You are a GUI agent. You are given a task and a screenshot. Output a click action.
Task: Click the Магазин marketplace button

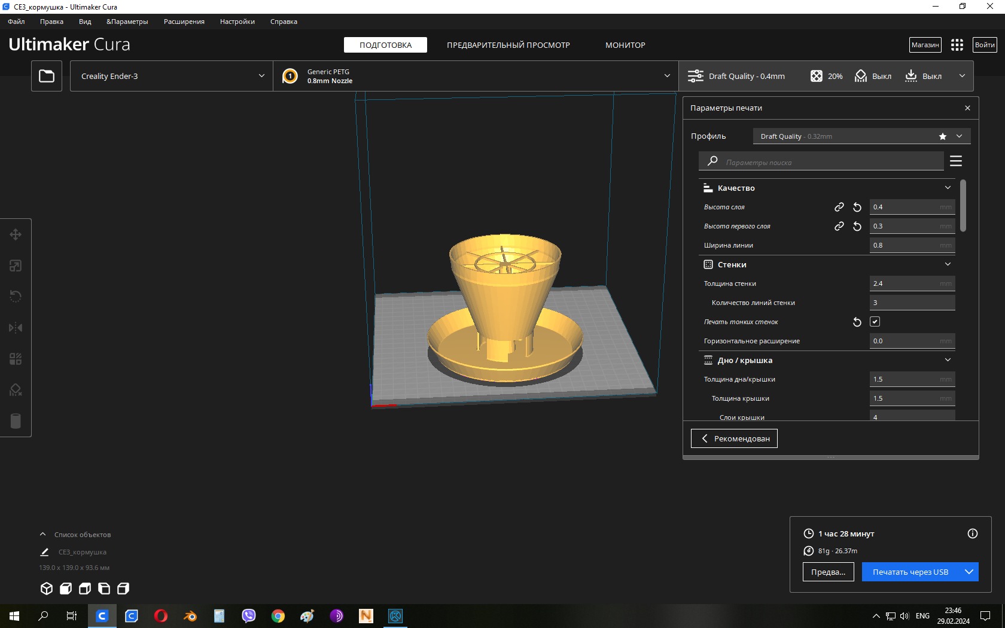(x=925, y=45)
